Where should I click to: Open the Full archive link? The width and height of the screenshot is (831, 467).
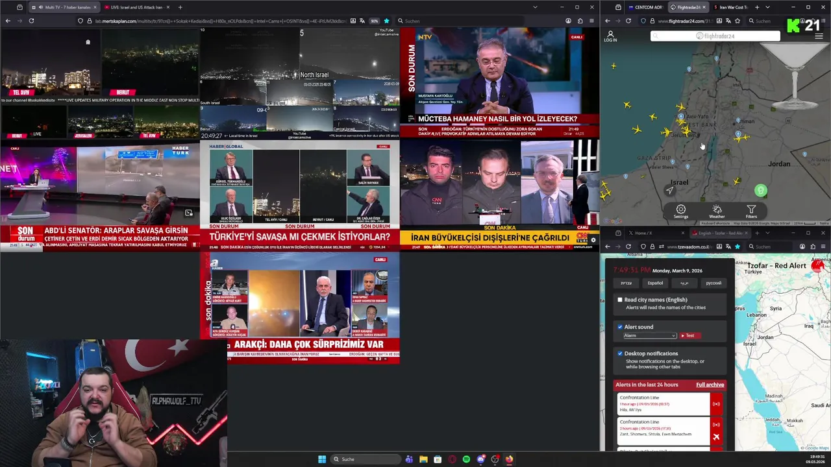(x=710, y=385)
